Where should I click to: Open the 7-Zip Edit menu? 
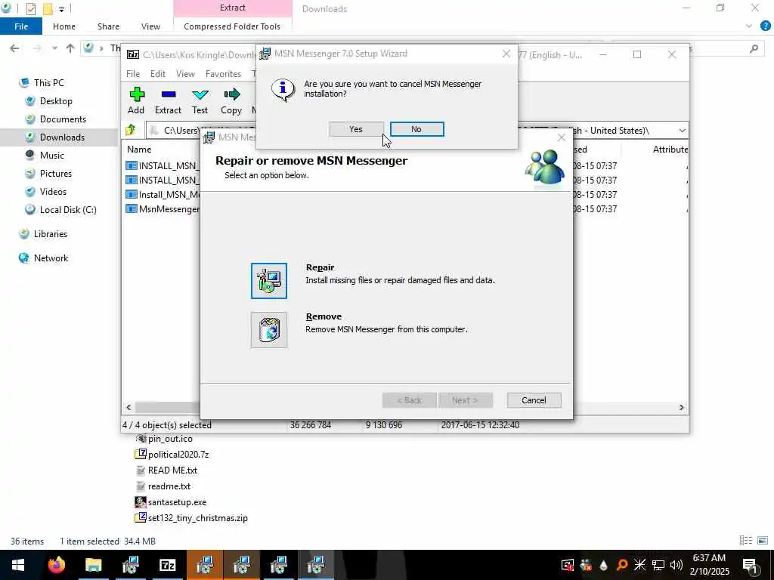click(158, 74)
